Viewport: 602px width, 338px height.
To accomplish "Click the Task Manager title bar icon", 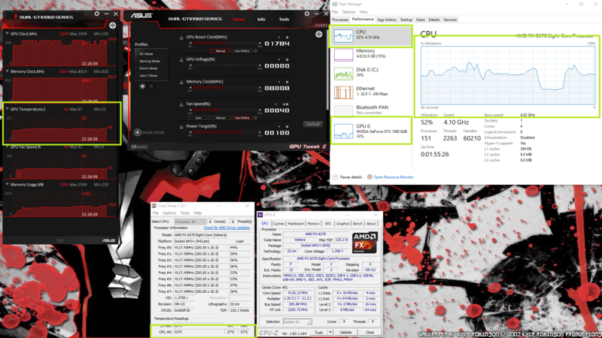I will tap(335, 4).
